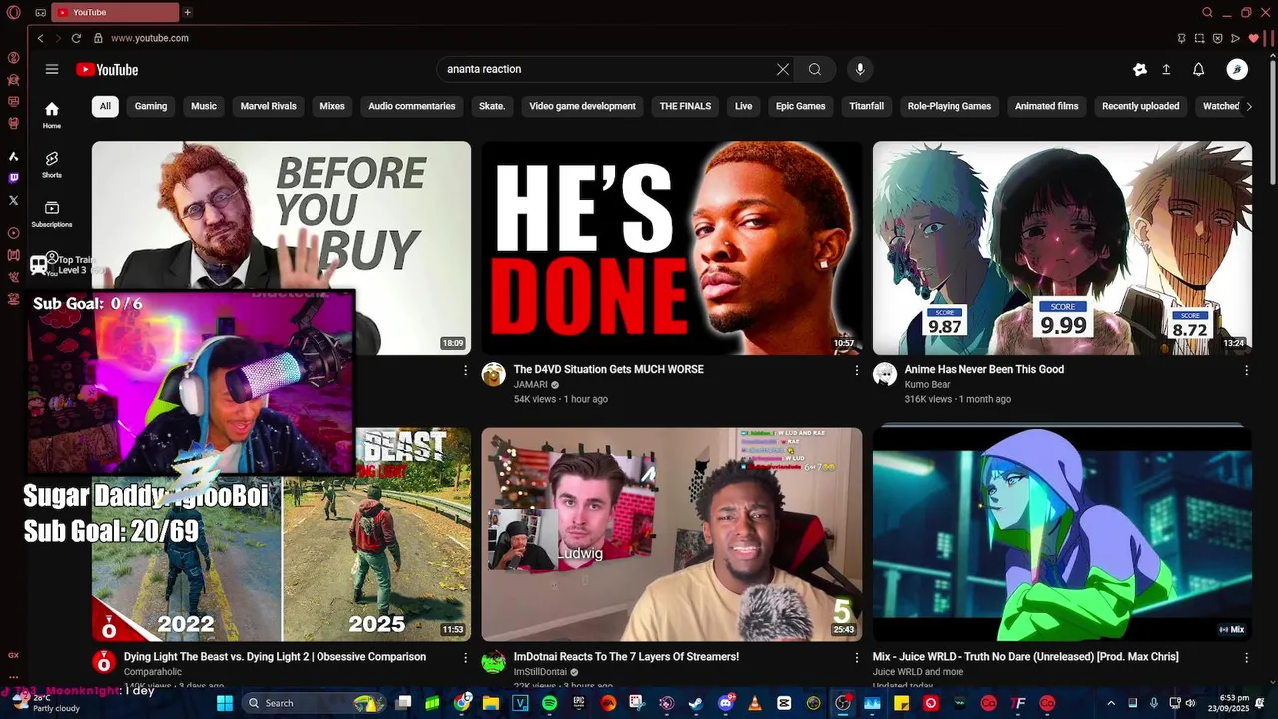Open X (Twitter) in Opera sidebar
The image size is (1278, 719).
[x=13, y=200]
